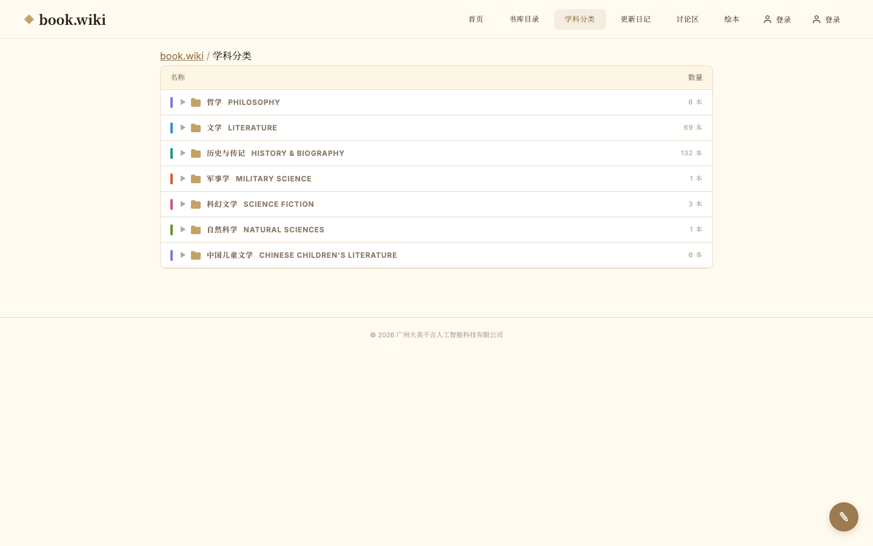Click the book.wiki breadcrumb link
Image resolution: width=873 pixels, height=546 pixels.
[x=182, y=56]
